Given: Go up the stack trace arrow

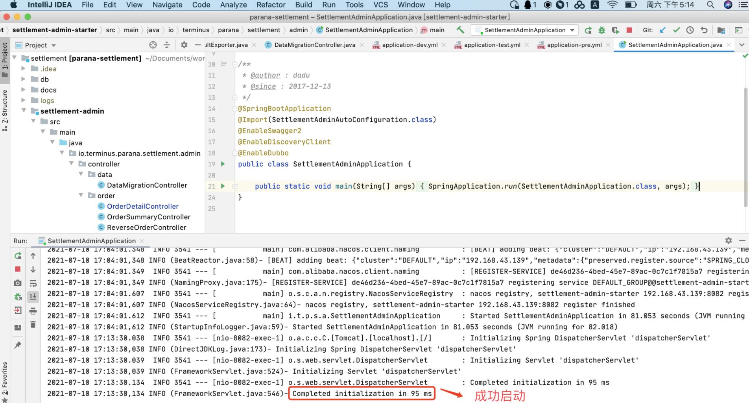Looking at the screenshot, I should pos(33,256).
